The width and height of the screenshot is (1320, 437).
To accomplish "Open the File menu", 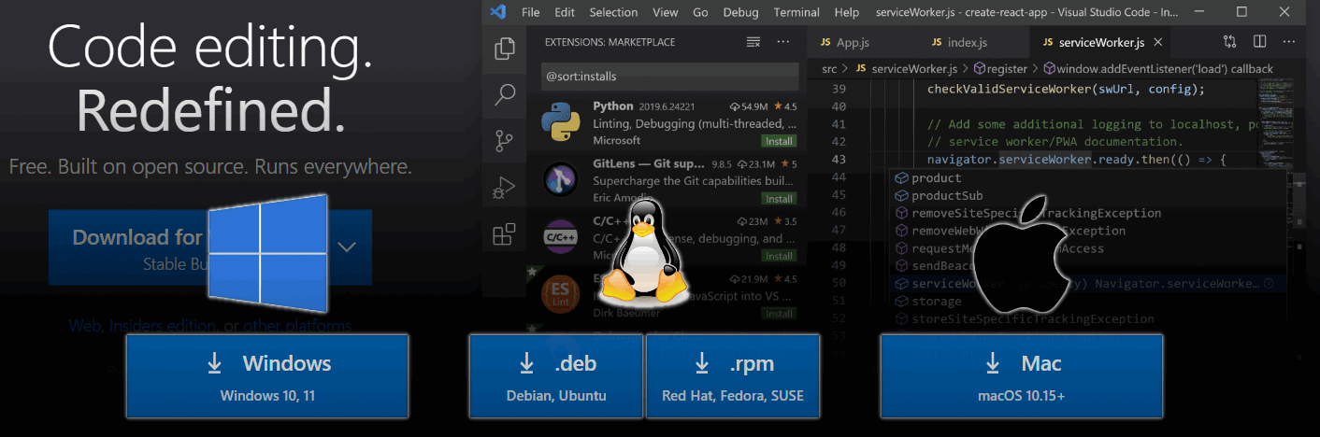I will [531, 12].
